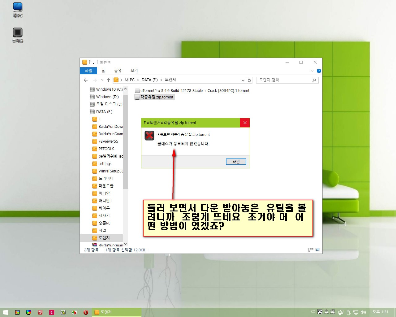Select 로컬 디스크 (E:) in tree
Screen dimensions: 396x317
point(106,104)
